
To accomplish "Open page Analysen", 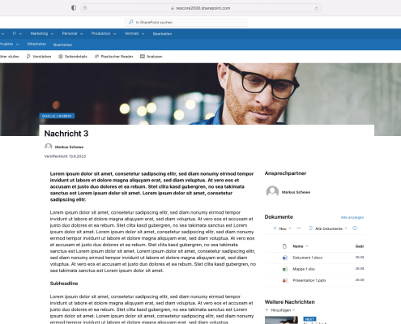I will click(x=151, y=57).
